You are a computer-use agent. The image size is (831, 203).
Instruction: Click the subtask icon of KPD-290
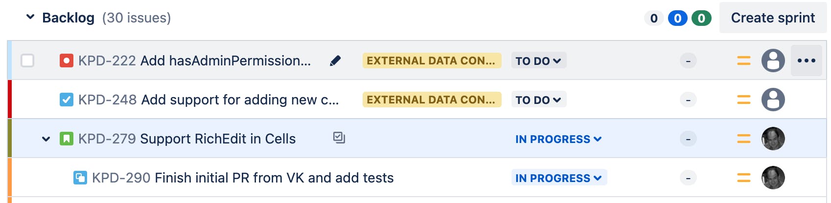[x=80, y=178]
